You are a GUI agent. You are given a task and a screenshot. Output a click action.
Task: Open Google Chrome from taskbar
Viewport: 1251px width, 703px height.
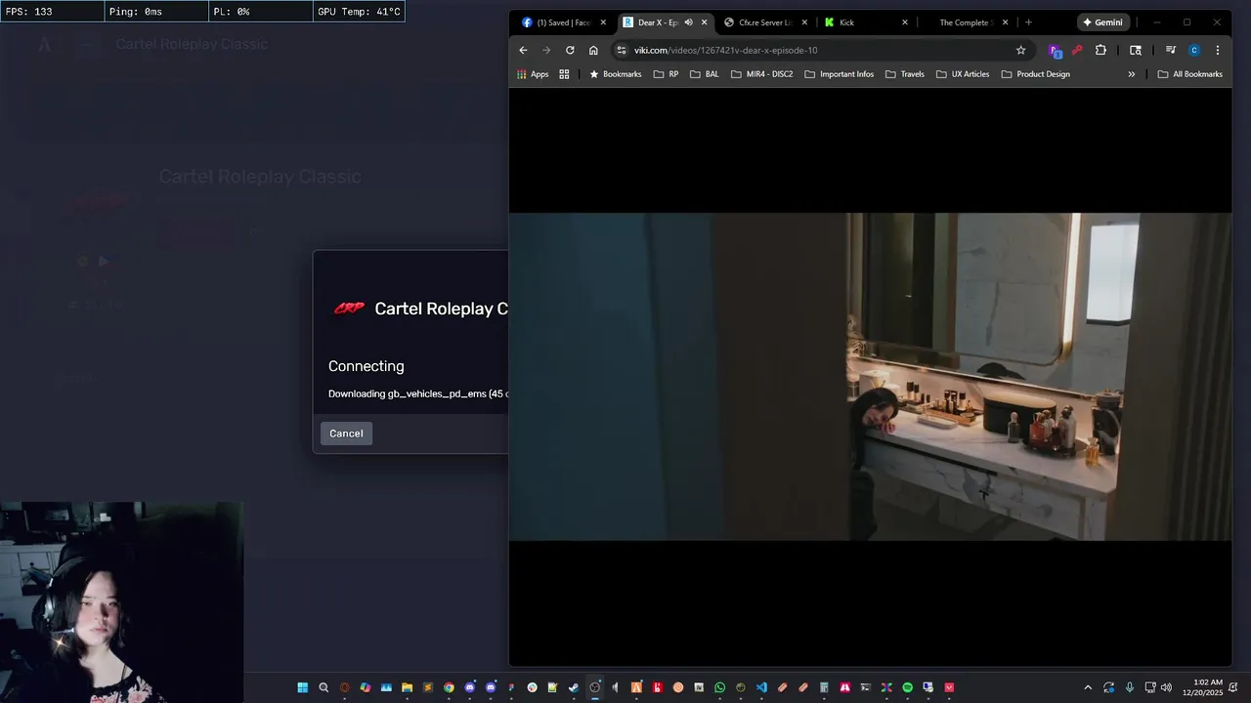coord(449,687)
